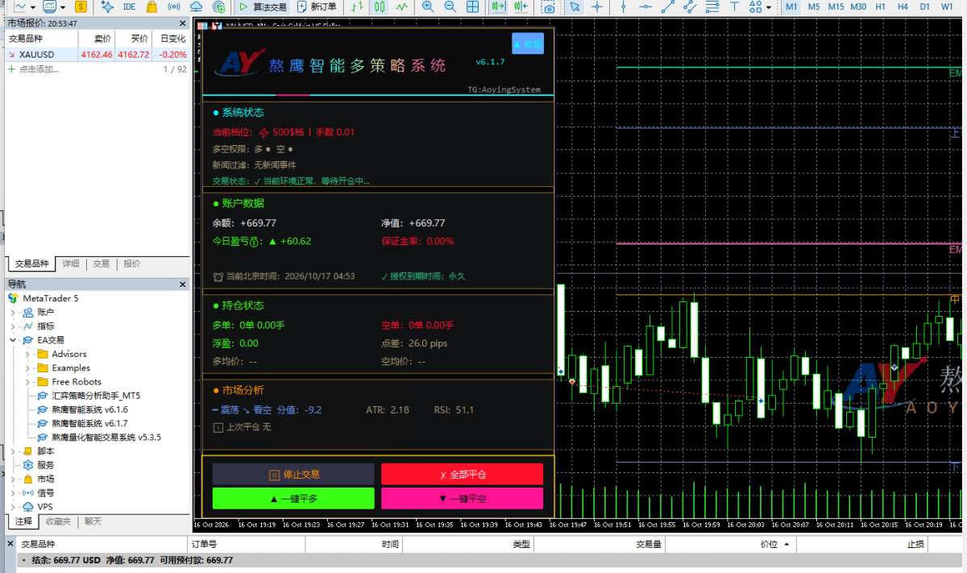
Task: Switch chart to bar chart type
Action: pyautogui.click(x=357, y=6)
